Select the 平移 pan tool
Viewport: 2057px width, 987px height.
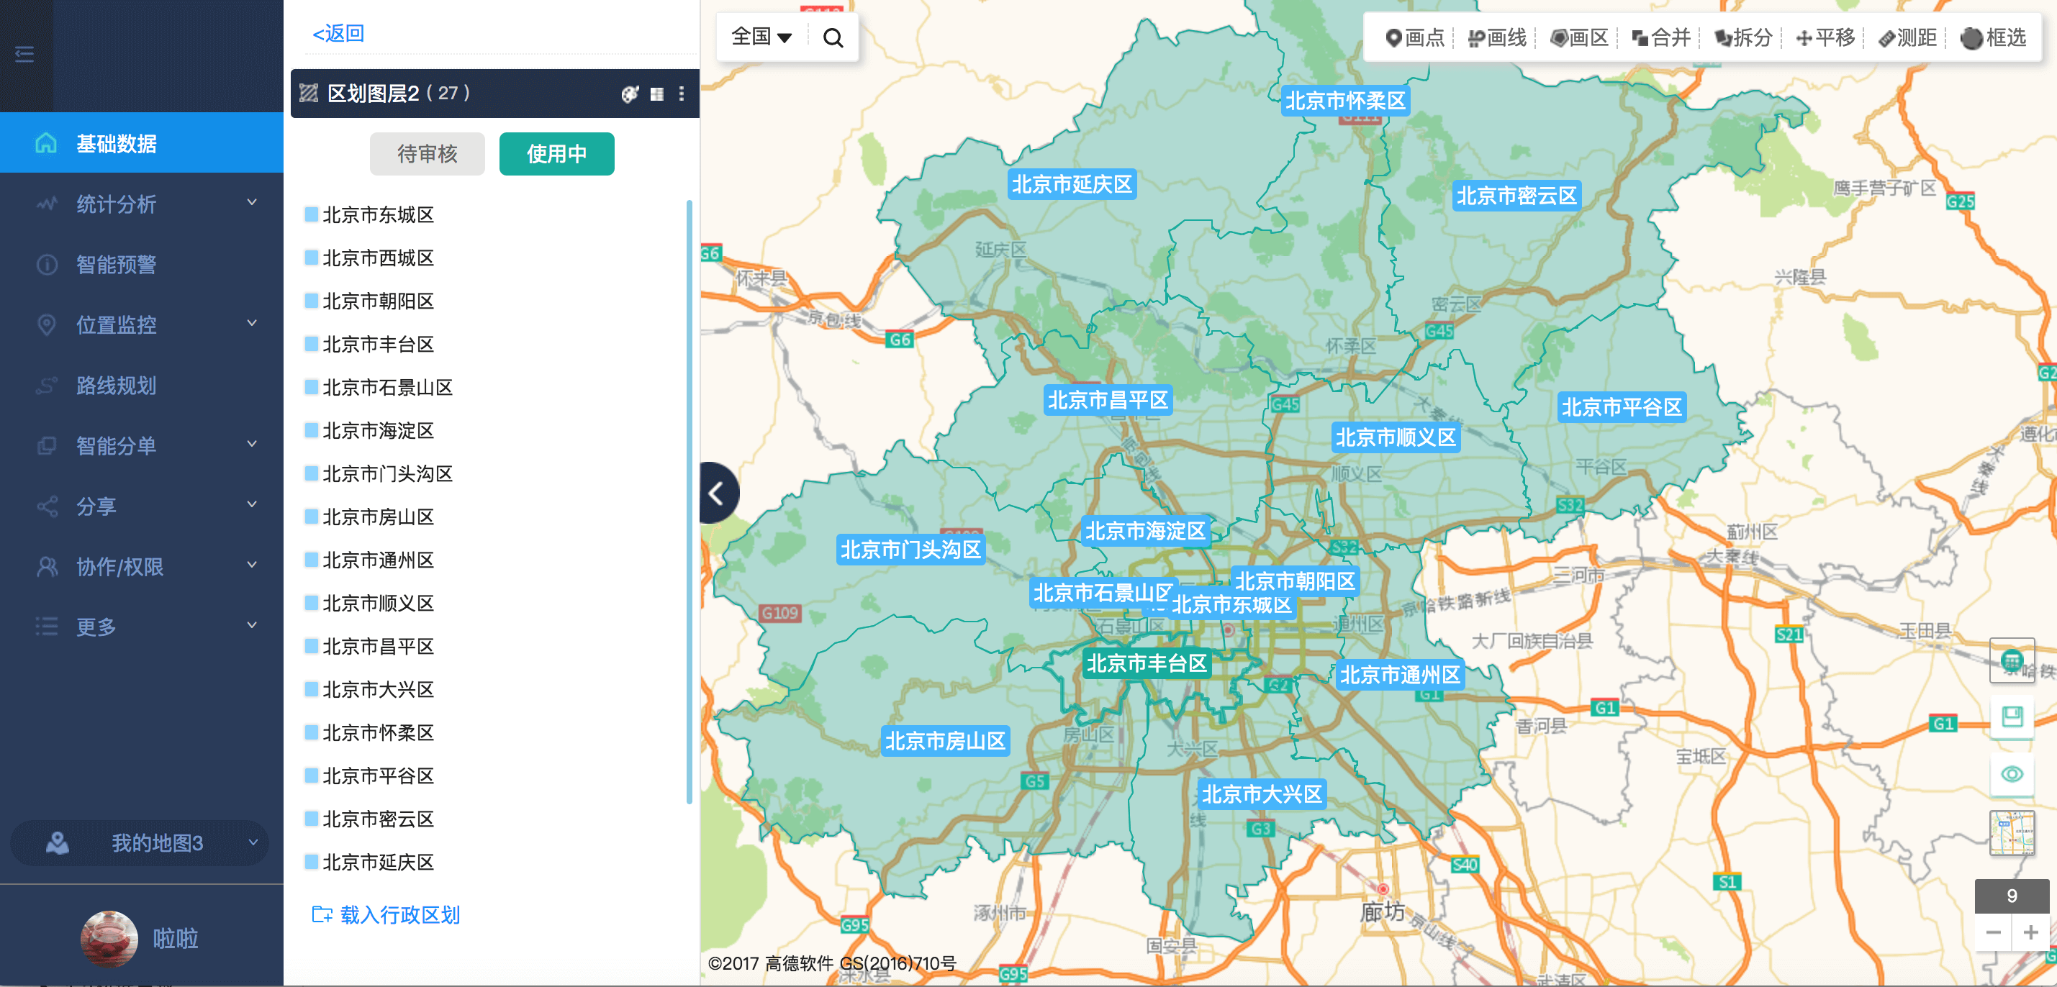pyautogui.click(x=1825, y=37)
